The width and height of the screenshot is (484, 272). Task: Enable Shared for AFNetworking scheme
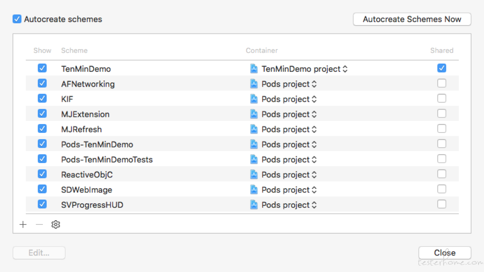pos(442,83)
